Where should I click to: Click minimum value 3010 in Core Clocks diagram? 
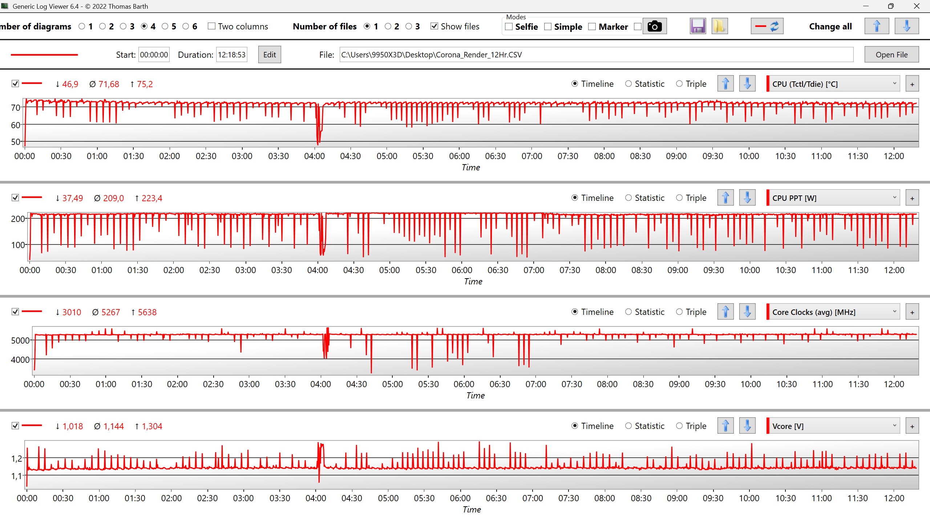72,312
